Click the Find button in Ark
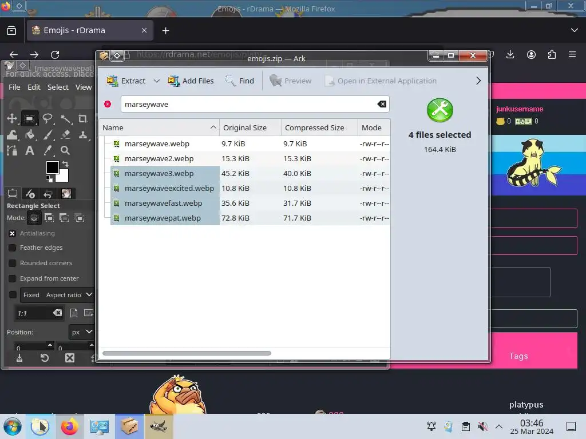This screenshot has height=439, width=586. tap(240, 81)
